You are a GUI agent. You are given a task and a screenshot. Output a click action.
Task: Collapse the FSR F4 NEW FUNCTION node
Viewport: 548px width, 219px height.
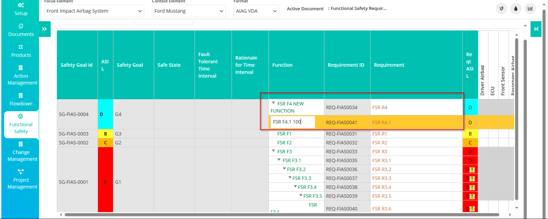click(274, 103)
